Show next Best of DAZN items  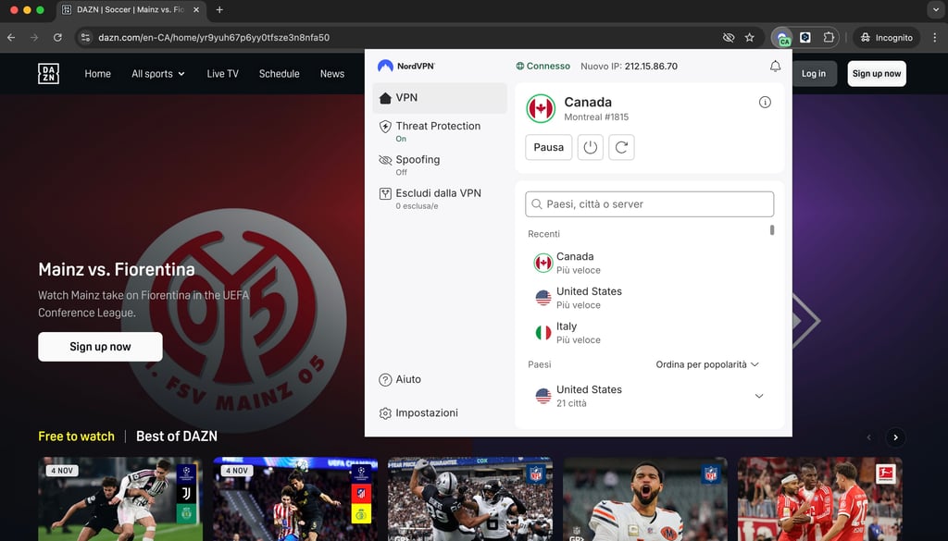coord(895,437)
